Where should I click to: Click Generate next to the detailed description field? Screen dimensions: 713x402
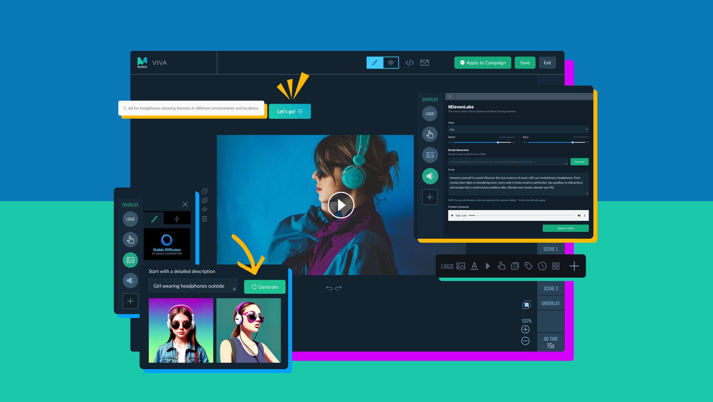265,287
